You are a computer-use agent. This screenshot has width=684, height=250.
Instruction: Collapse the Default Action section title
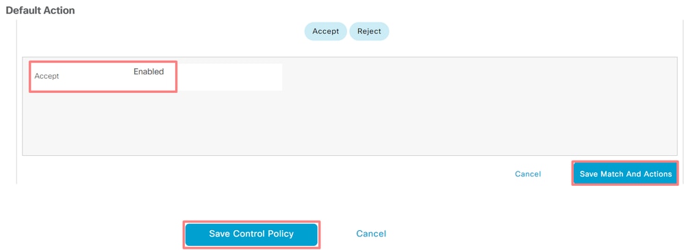(40, 10)
